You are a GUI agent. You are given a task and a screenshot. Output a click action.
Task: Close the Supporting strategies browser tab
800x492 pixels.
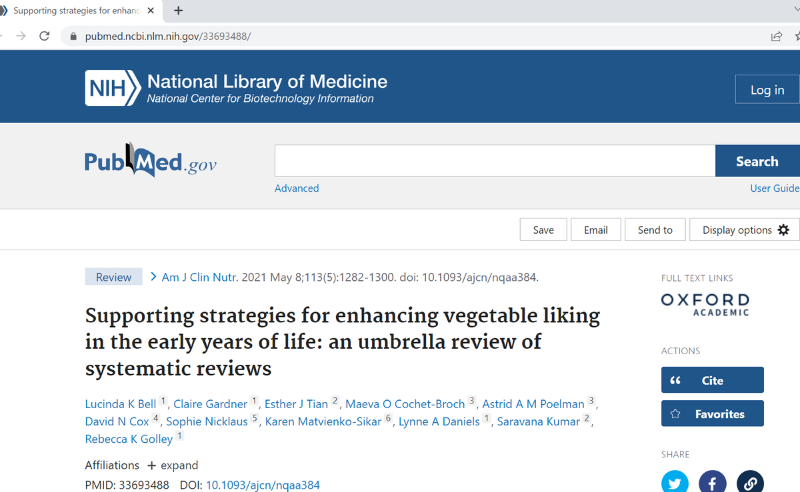pos(151,11)
